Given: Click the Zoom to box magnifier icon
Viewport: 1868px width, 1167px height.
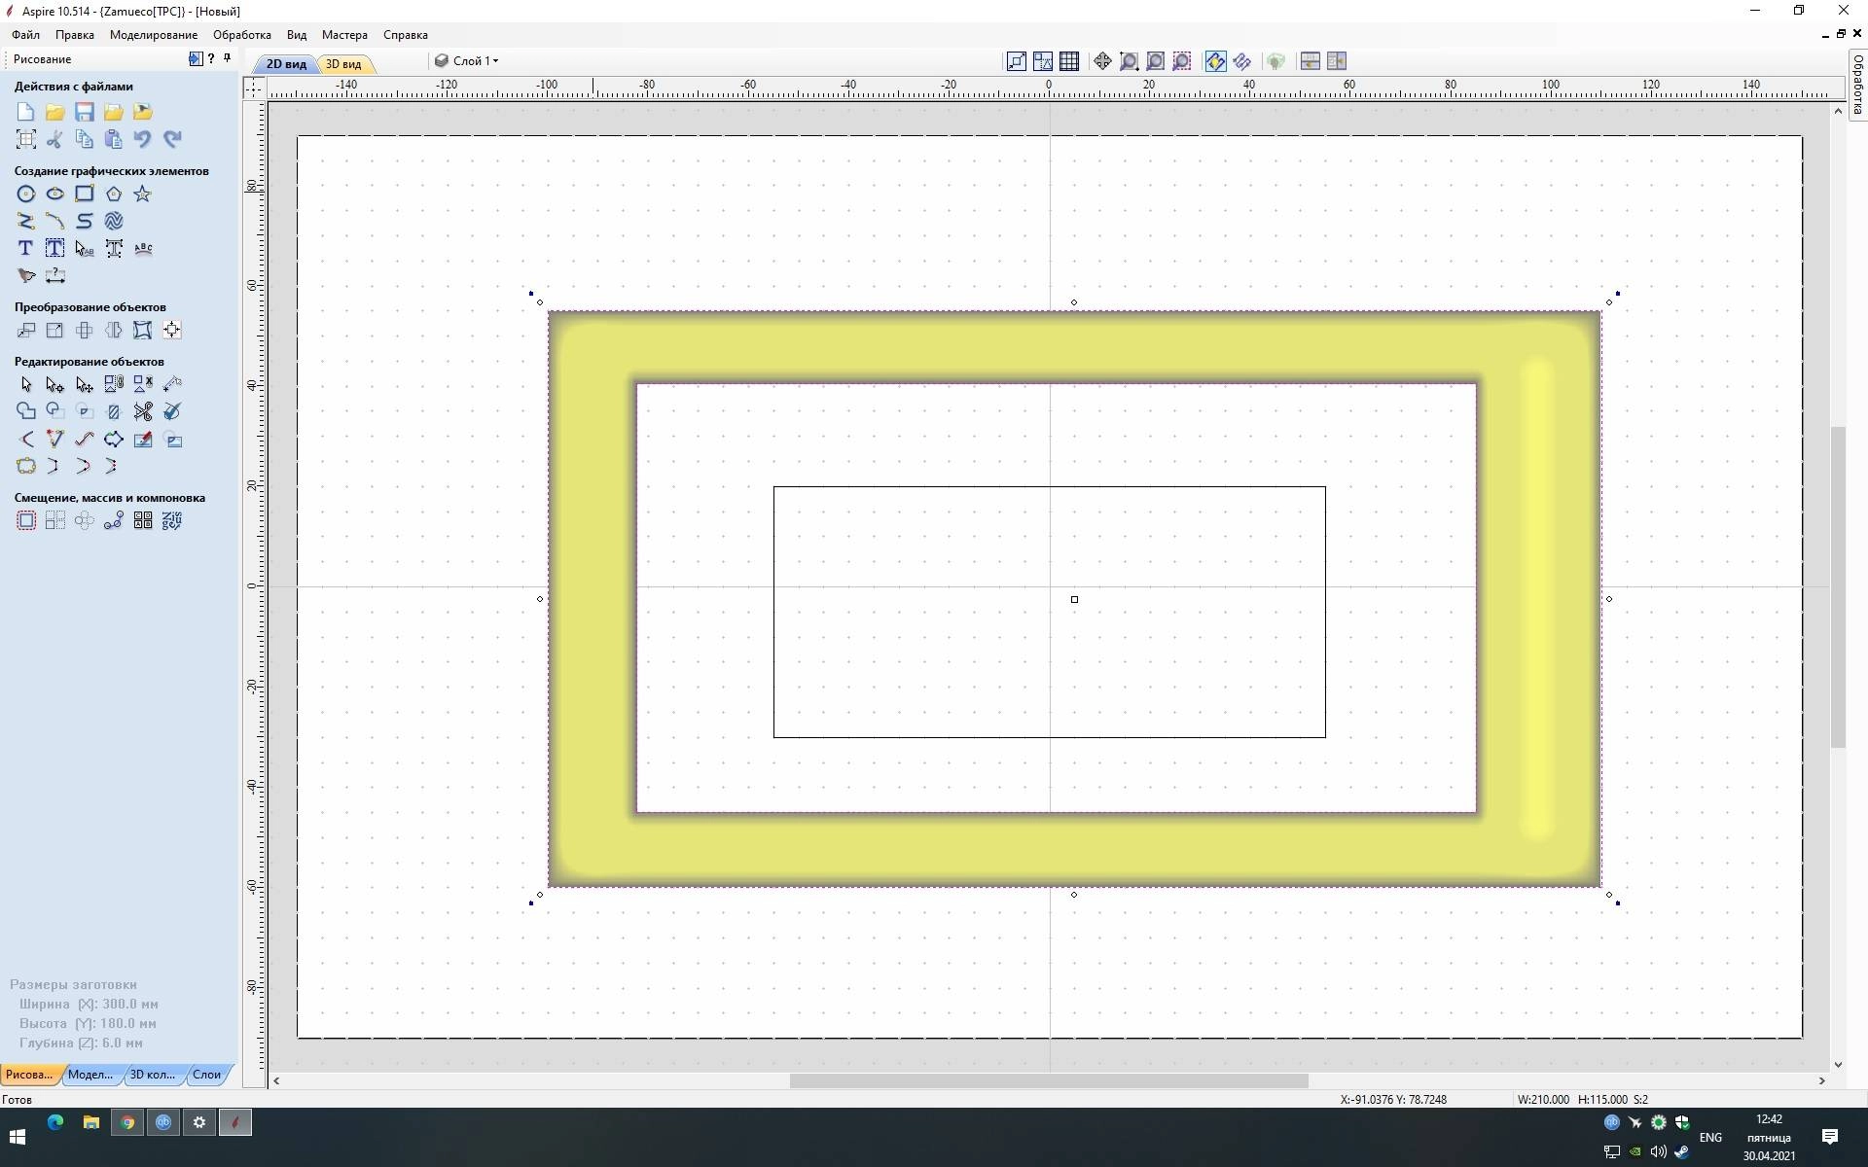Looking at the screenshot, I should tap(1129, 61).
